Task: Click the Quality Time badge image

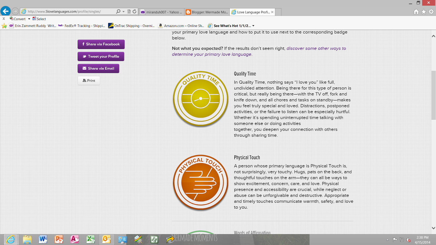Action: 201,99
